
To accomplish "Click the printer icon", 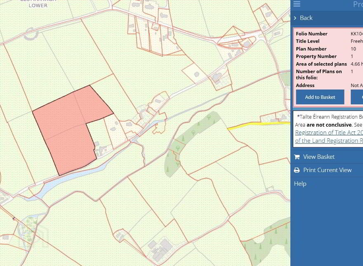I will [x=297, y=170].
